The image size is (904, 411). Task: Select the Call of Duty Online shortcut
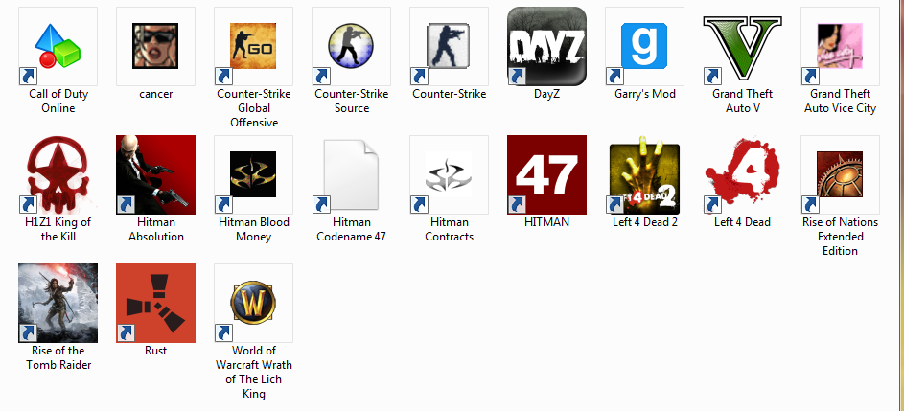pos(58,46)
